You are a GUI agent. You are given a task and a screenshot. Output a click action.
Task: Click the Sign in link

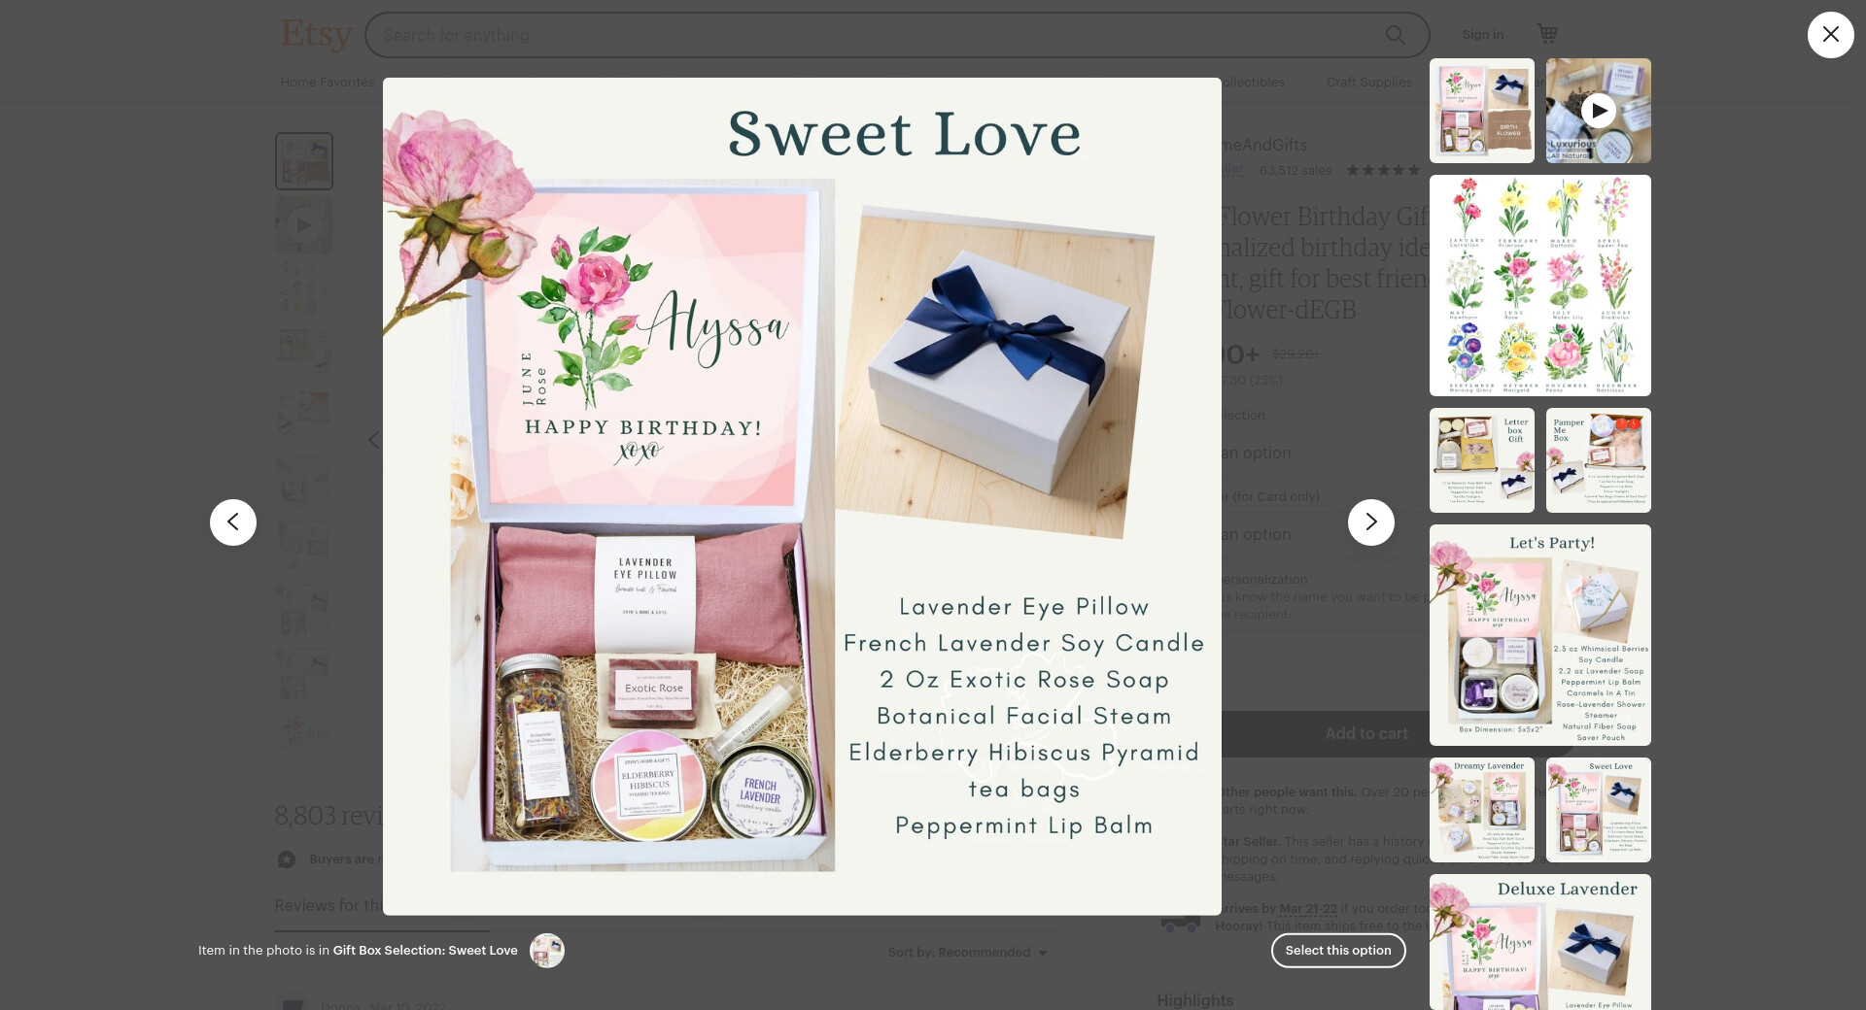pyautogui.click(x=1483, y=35)
